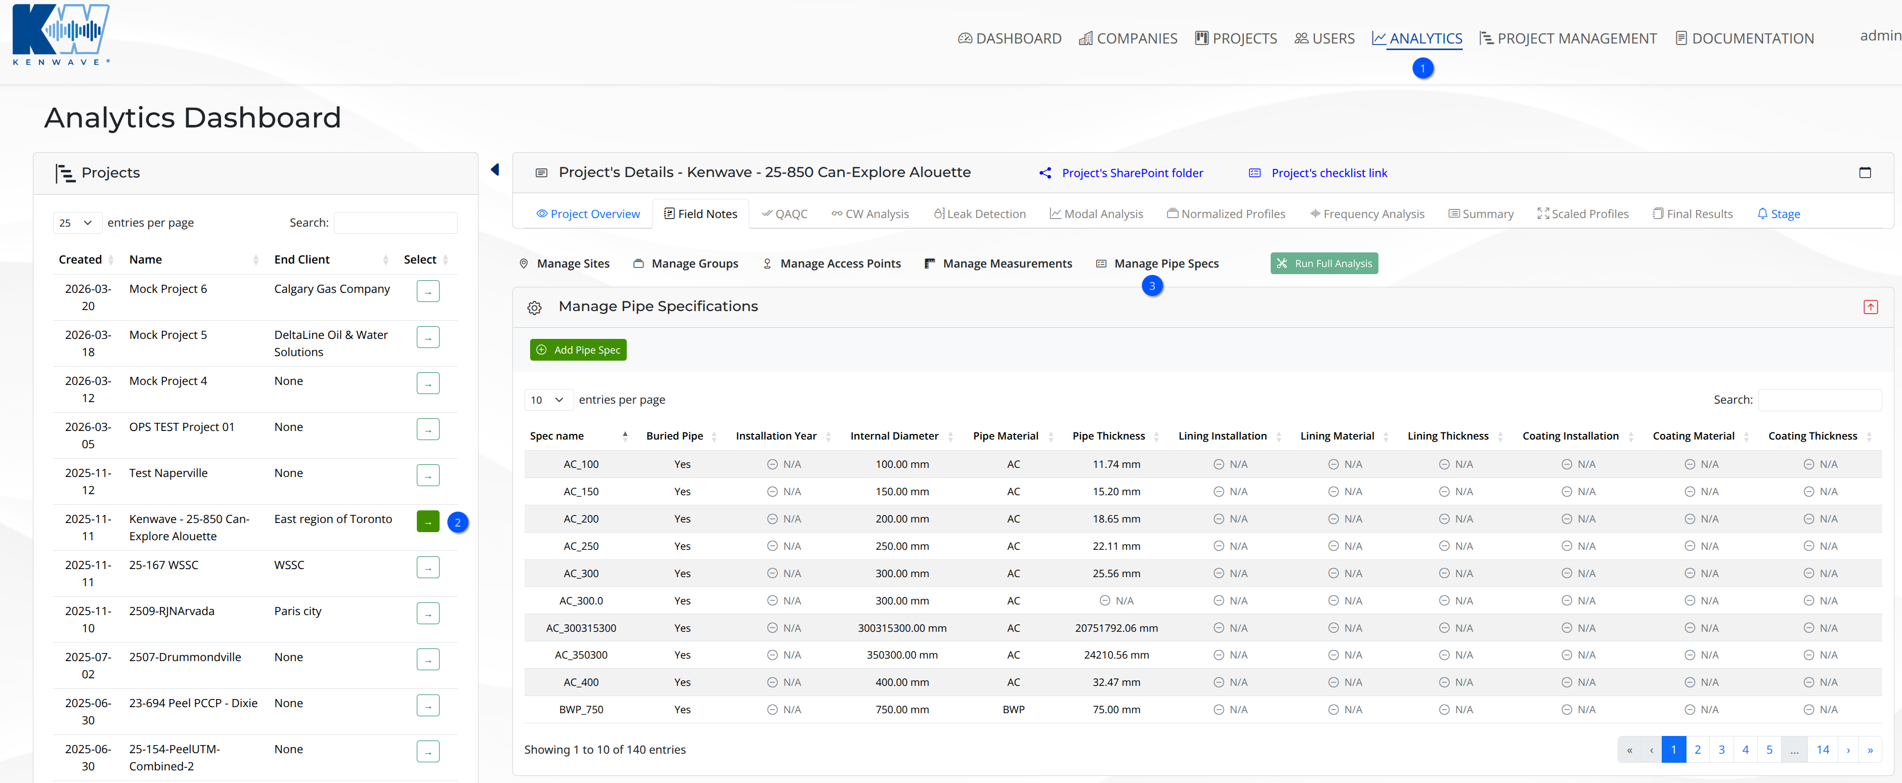
Task: Sort projects by Created column
Action: [87, 260]
